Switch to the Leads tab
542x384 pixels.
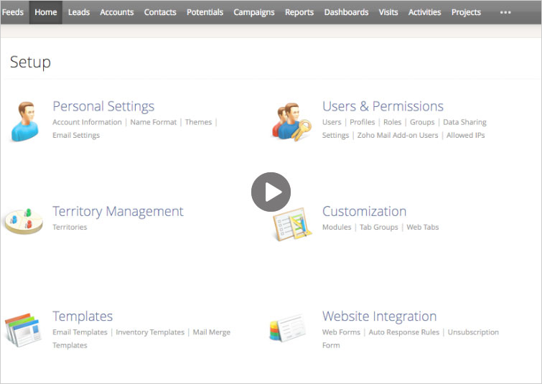tap(79, 12)
